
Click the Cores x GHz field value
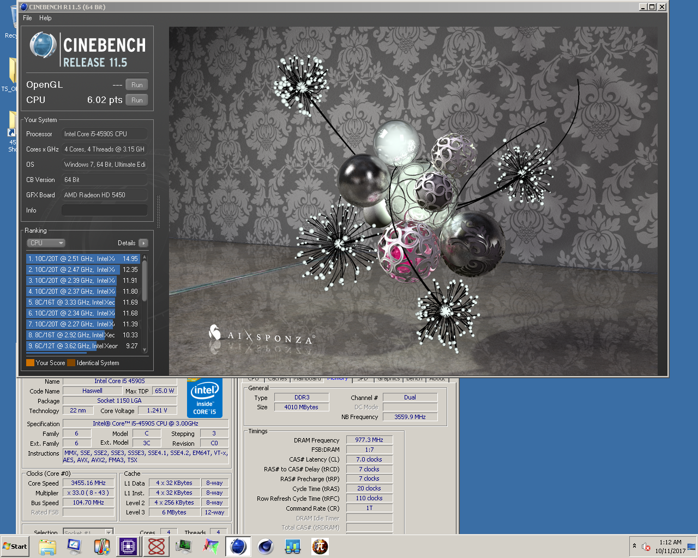point(104,149)
